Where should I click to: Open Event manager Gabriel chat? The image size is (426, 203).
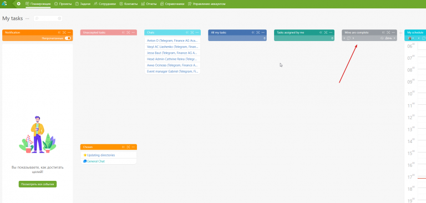click(x=173, y=72)
